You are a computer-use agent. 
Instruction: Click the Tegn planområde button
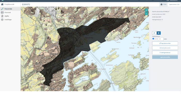(165, 43)
